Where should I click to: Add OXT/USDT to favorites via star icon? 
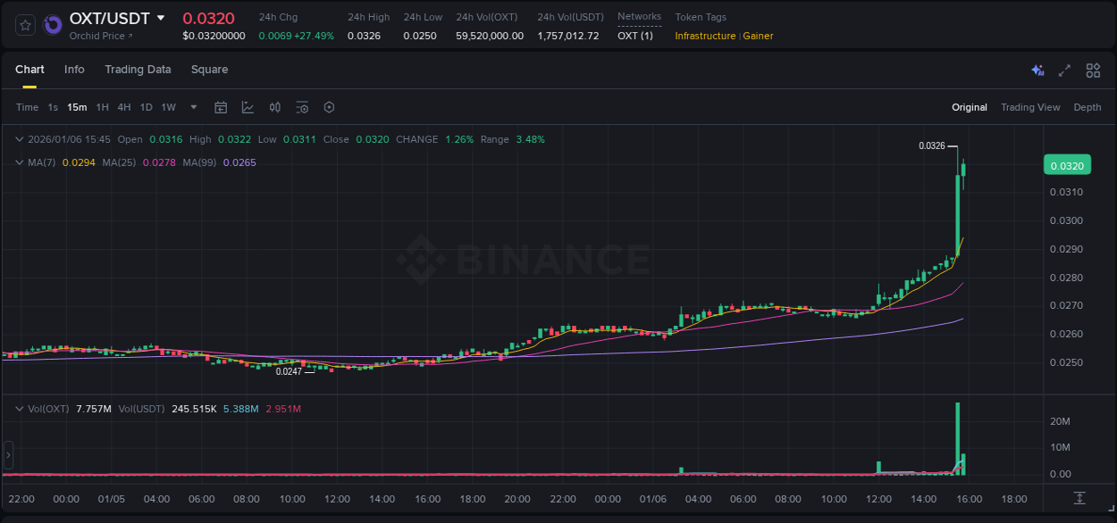(24, 24)
